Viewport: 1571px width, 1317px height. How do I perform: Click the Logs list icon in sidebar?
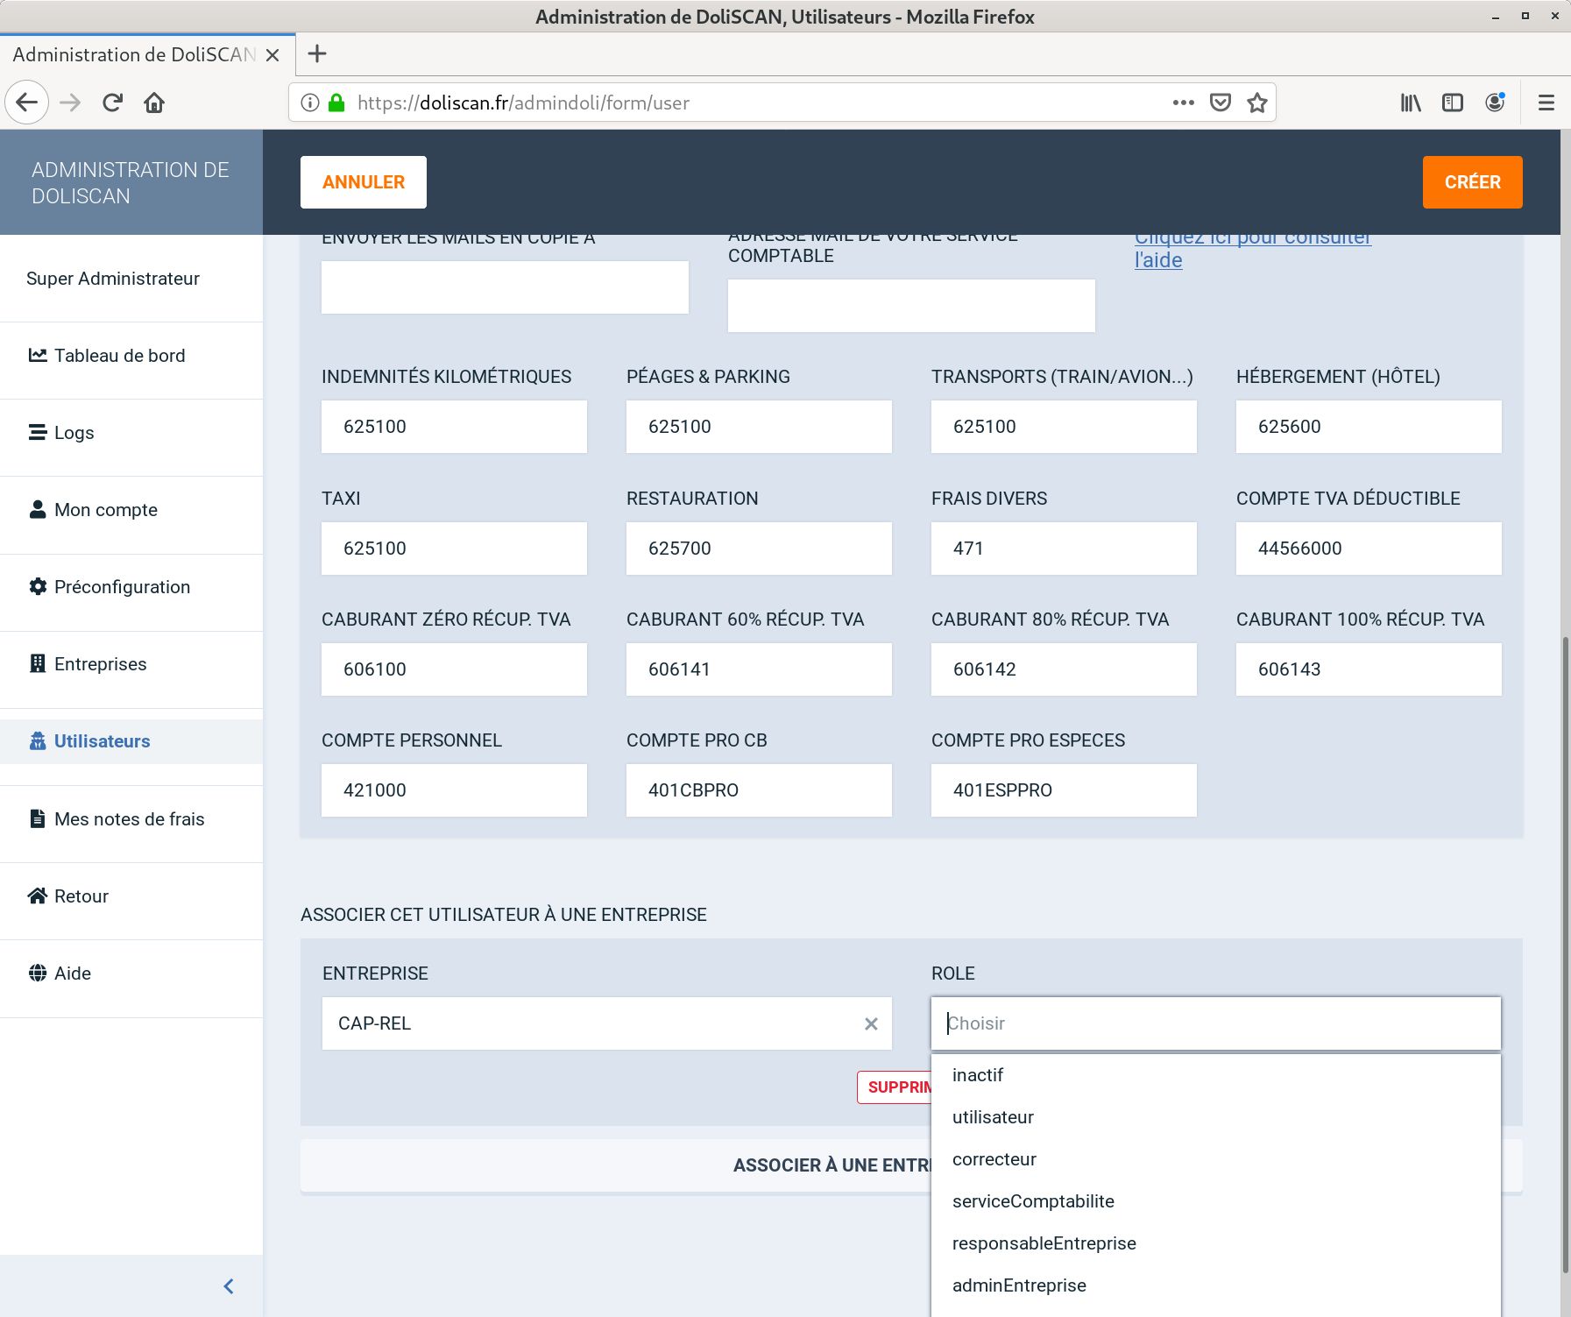pyautogui.click(x=38, y=433)
